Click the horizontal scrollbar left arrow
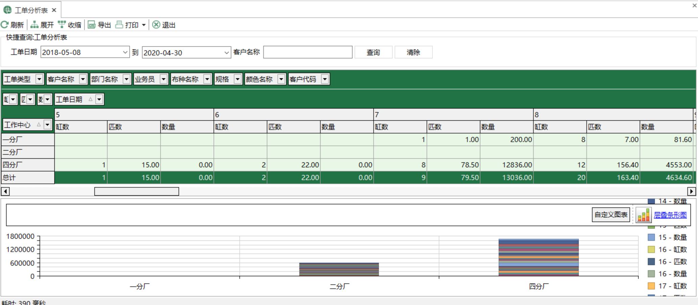 [5, 192]
